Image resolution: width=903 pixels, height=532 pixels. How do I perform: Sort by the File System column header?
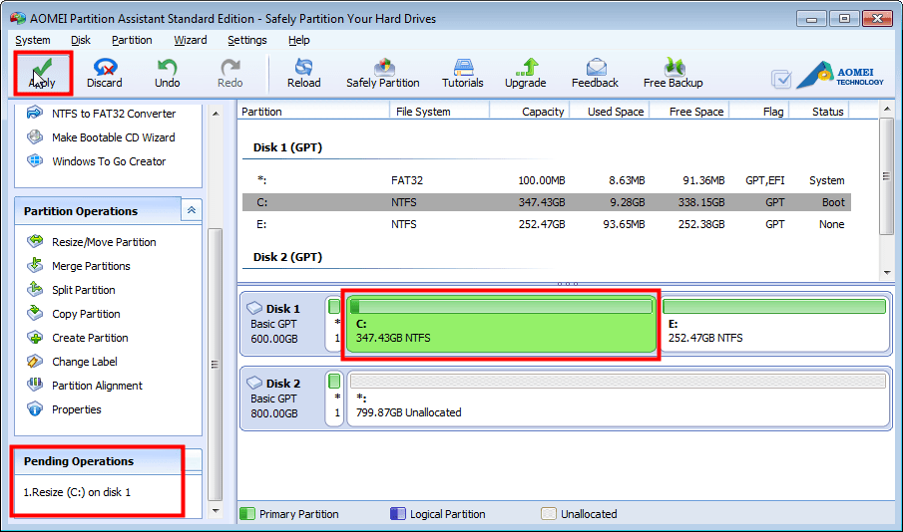440,112
